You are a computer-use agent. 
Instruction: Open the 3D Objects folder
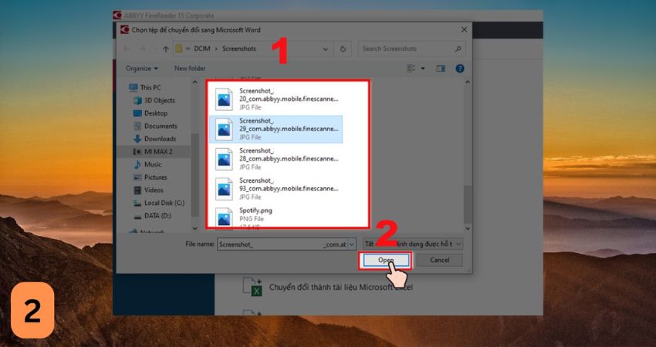(x=159, y=100)
